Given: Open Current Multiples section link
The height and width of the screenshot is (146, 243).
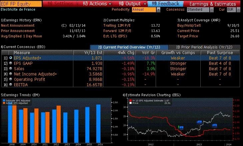Looking at the screenshot, I should [119, 20].
